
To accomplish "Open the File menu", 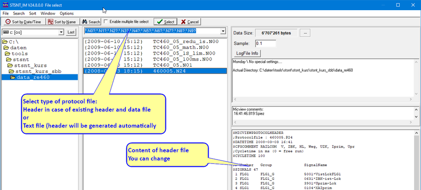I will point(6,14).
